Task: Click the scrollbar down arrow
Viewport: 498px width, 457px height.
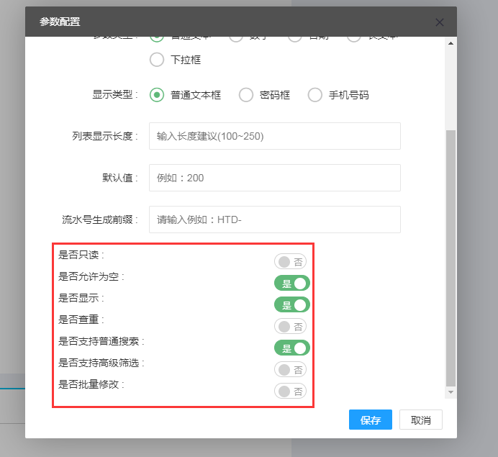Action: point(451,392)
